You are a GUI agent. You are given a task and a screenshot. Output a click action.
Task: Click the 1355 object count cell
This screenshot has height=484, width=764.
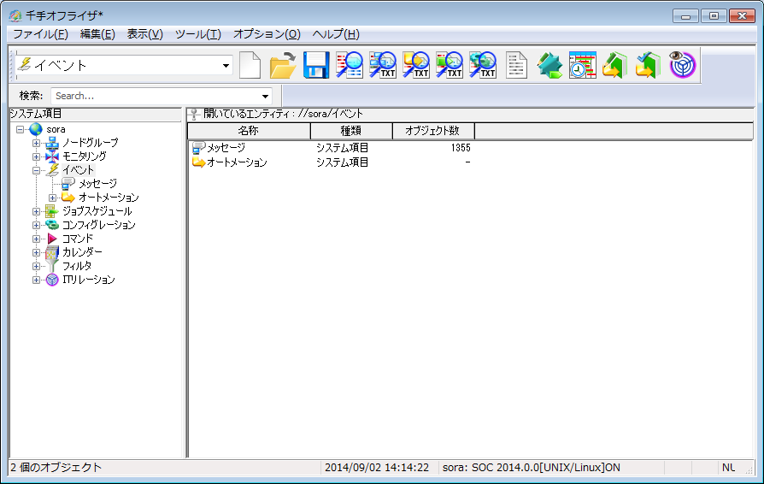(x=461, y=148)
